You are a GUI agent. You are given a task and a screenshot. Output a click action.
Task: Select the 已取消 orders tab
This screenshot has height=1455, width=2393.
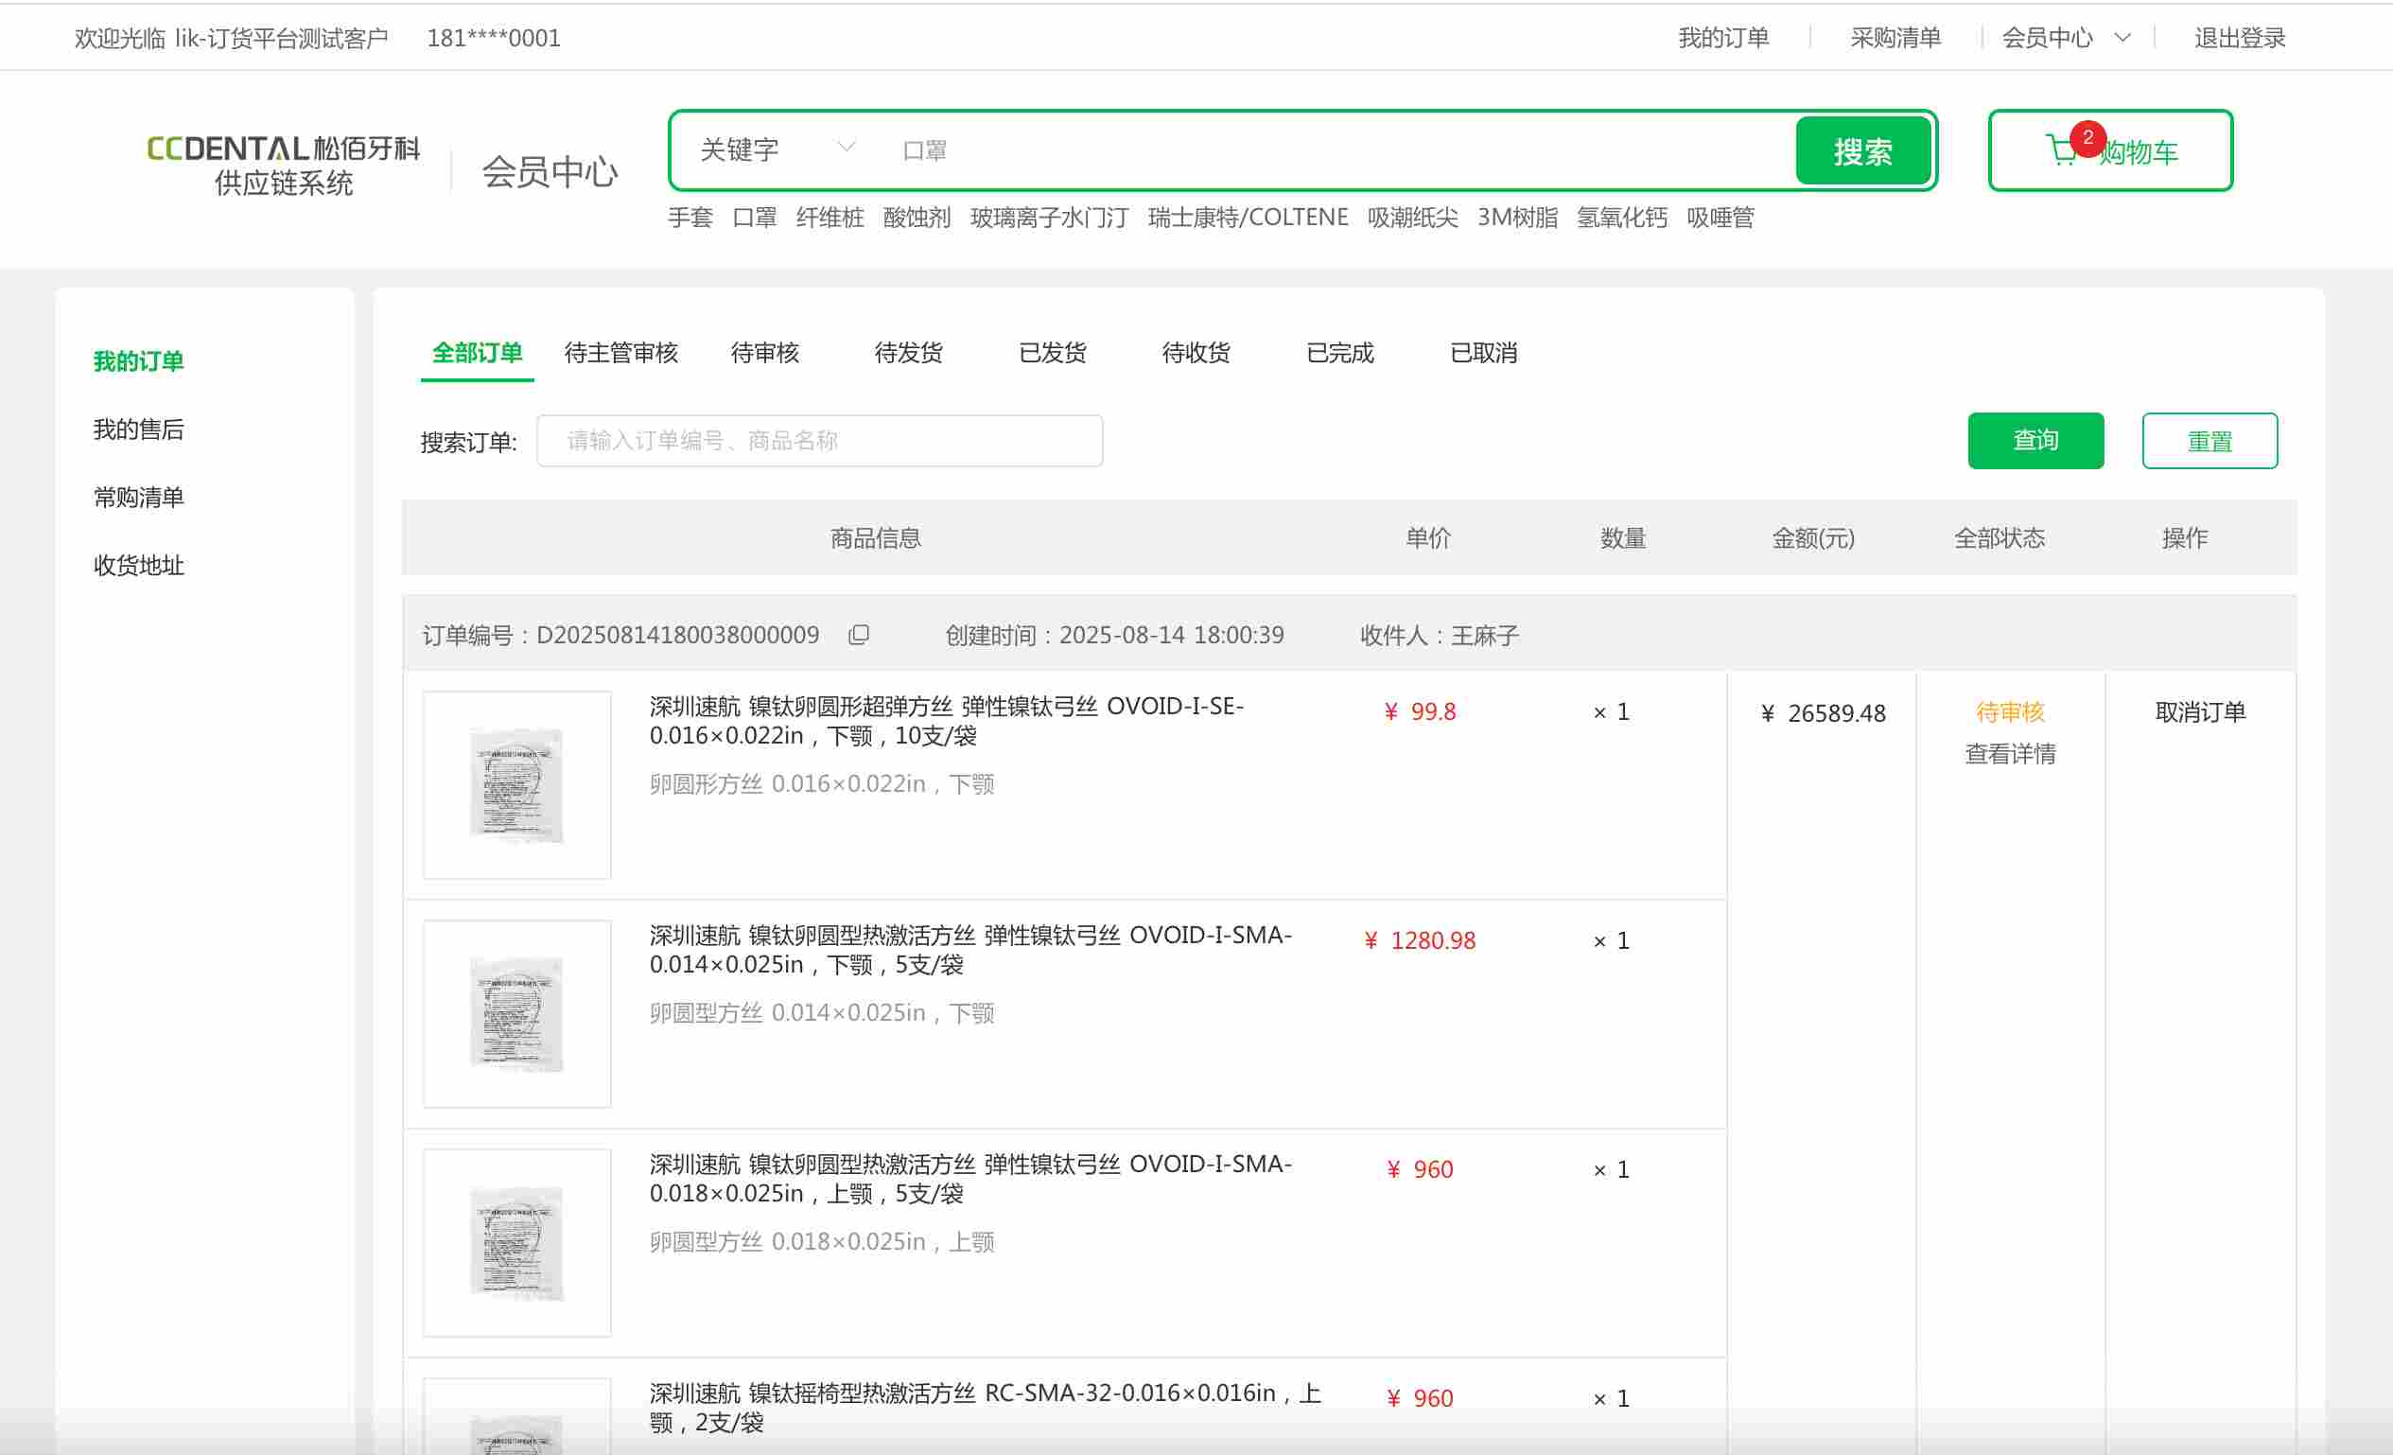click(1483, 353)
